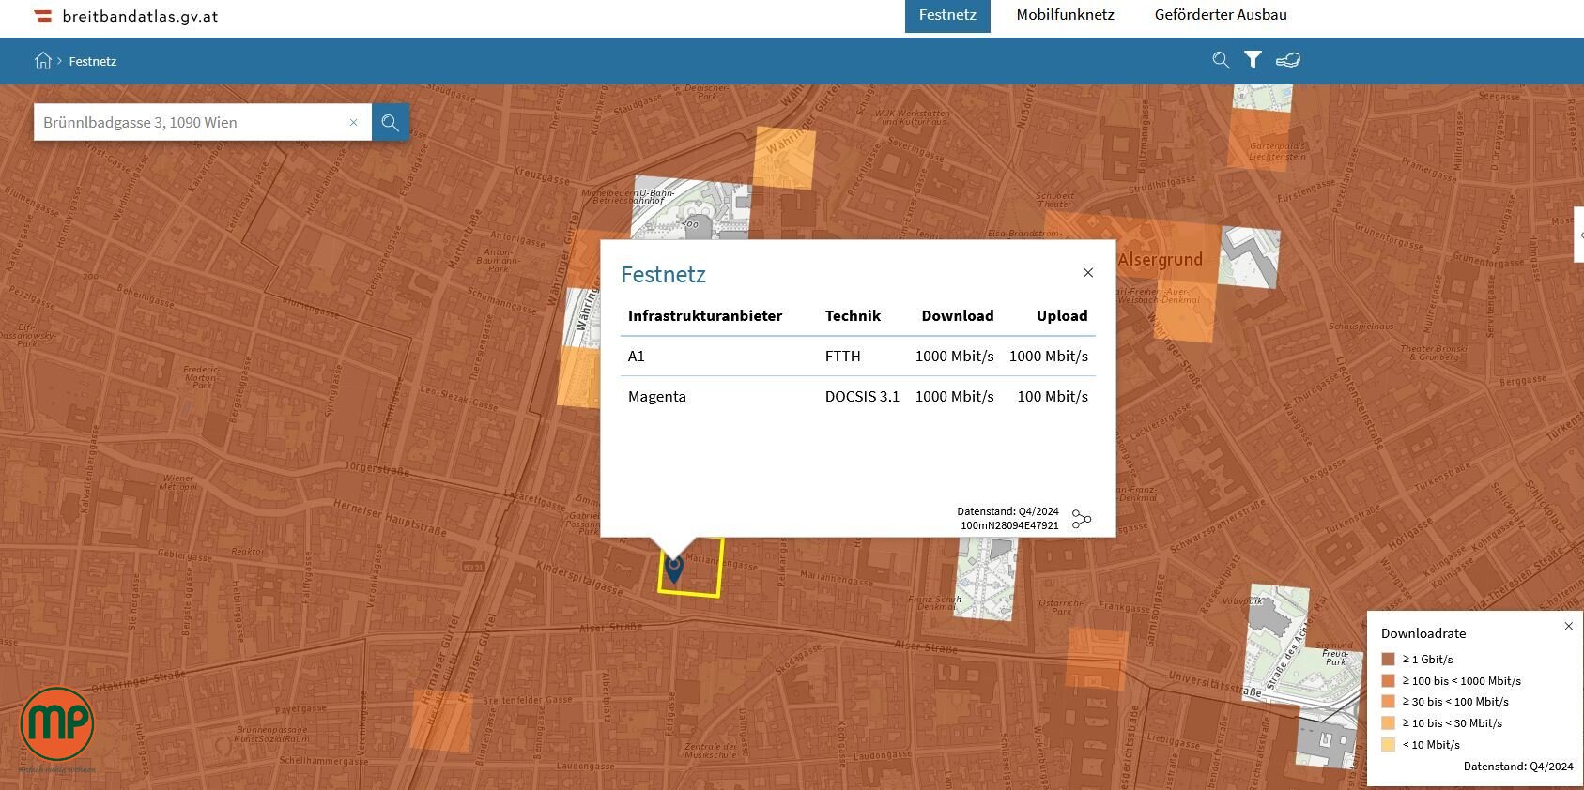Close the Downloadrate legend
1584x790 pixels.
click(x=1568, y=626)
